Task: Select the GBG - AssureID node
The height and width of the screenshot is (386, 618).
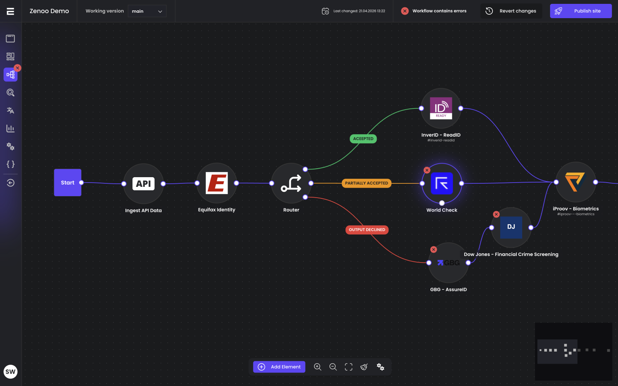Action: click(448, 263)
